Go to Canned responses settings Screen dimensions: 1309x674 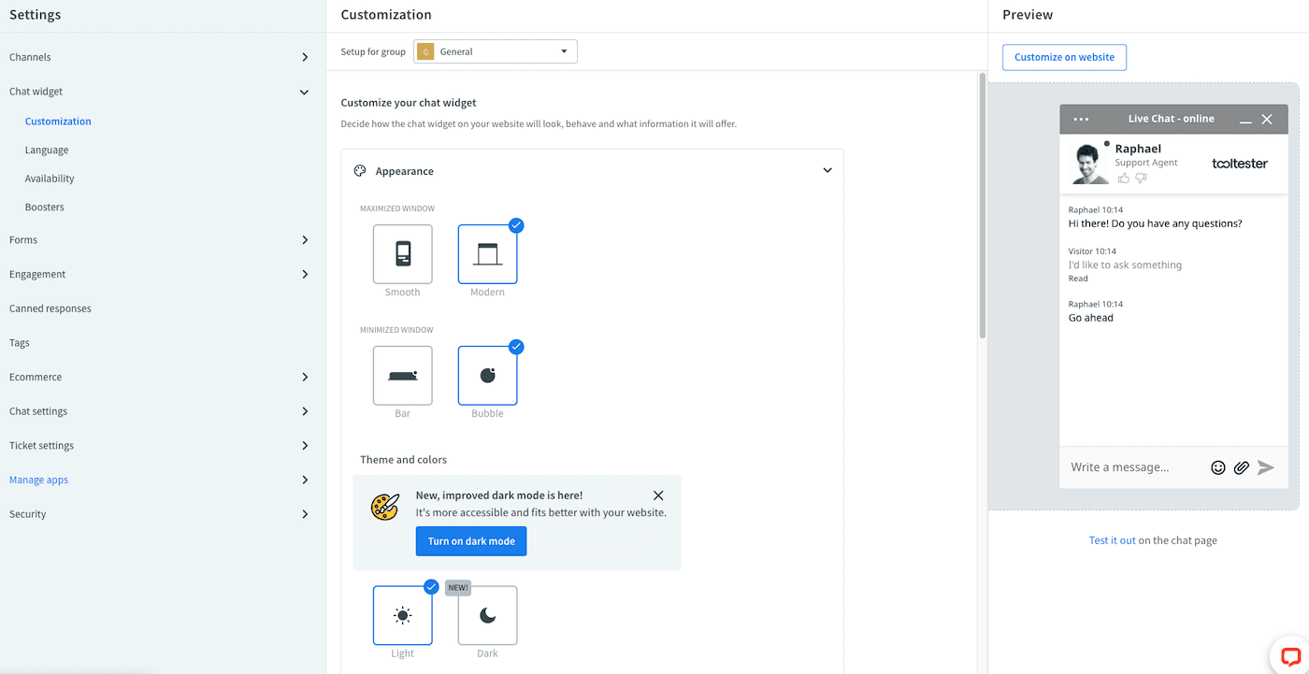click(50, 308)
